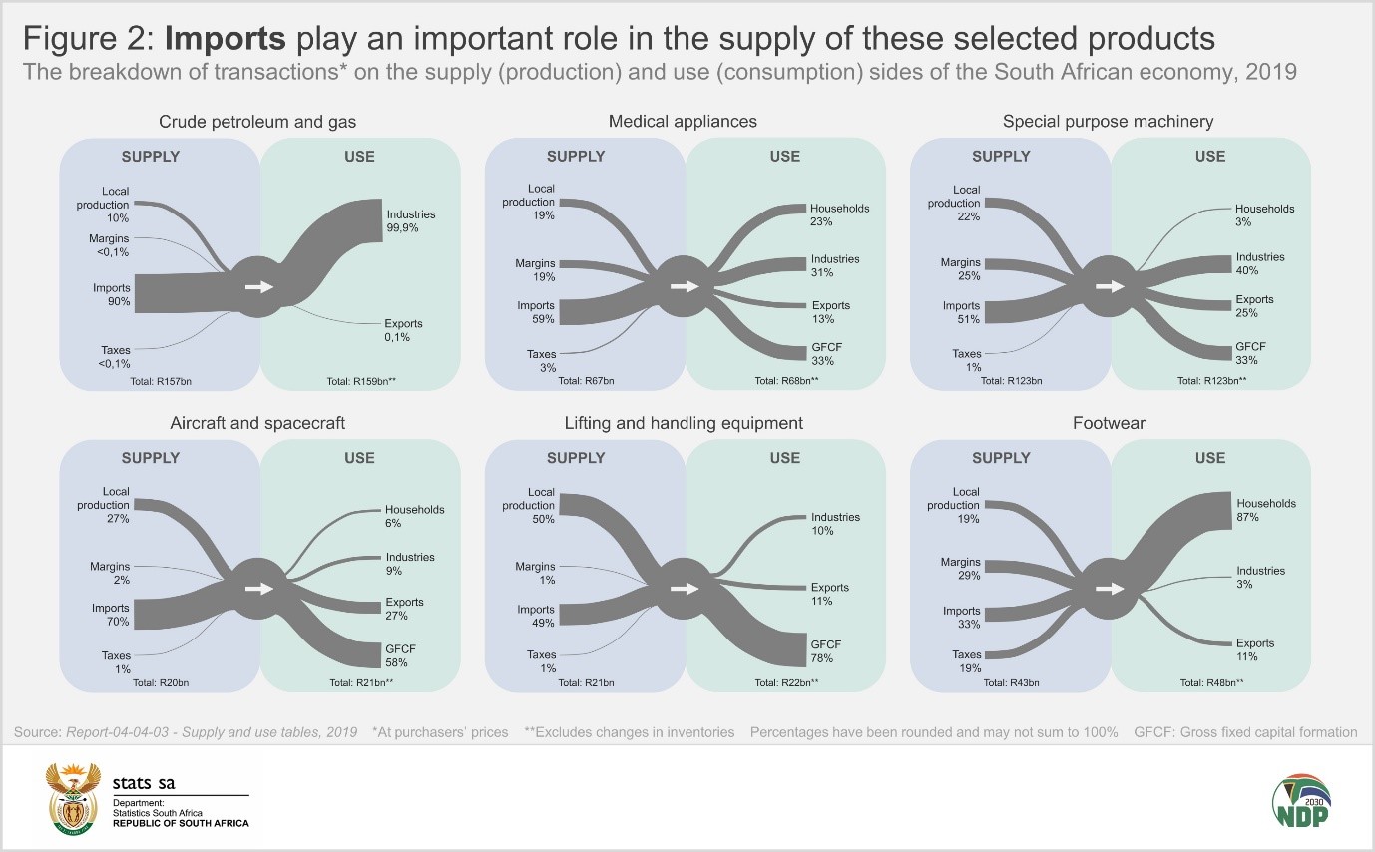Click the arrow circle in Aircraft and spacecraft chart
Viewport: 1375px width, 852px height.
click(257, 589)
